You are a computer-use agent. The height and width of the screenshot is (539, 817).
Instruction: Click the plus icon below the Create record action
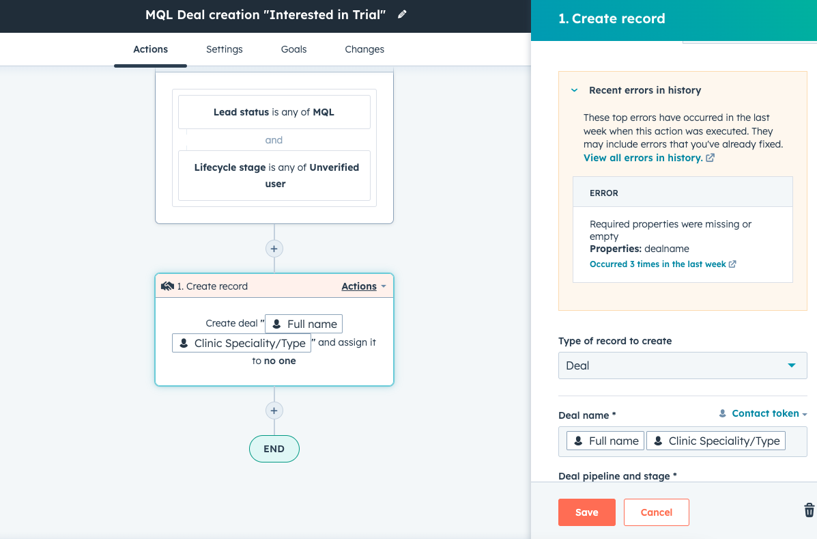[x=274, y=410]
